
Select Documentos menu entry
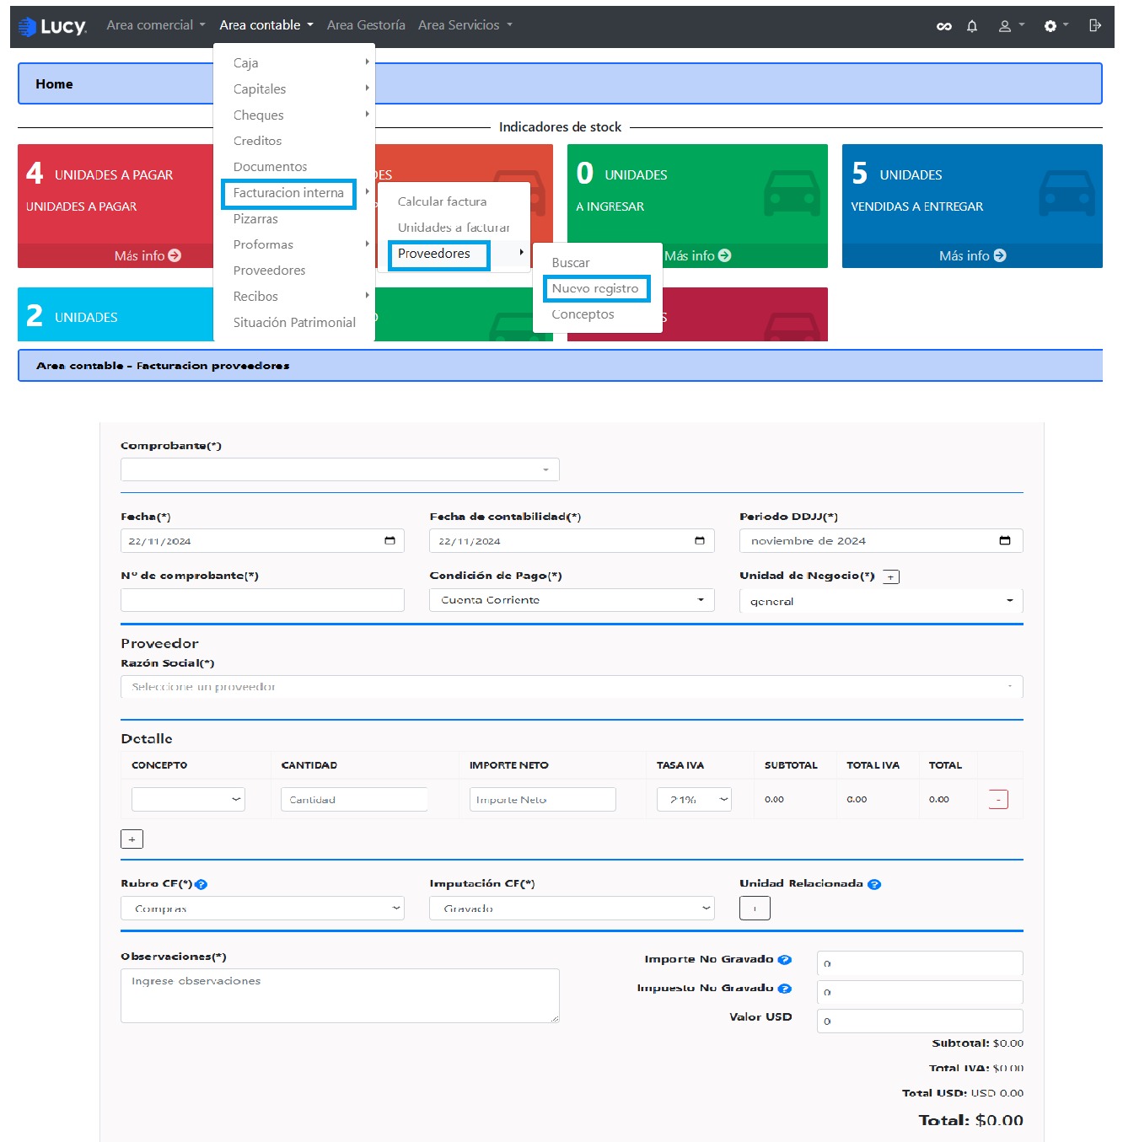[294, 167]
